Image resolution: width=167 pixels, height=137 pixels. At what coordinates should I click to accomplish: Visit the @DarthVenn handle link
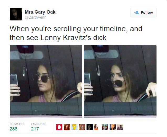pos(36,17)
